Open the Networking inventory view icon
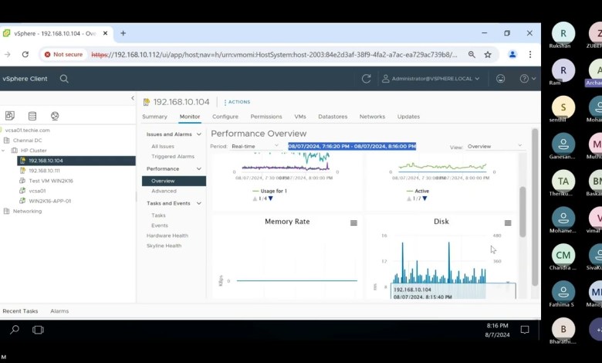 pos(55,116)
